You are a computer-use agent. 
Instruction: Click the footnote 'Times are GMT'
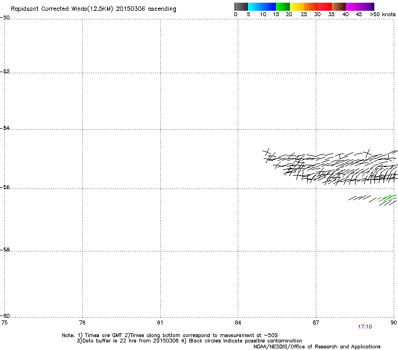[103, 335]
